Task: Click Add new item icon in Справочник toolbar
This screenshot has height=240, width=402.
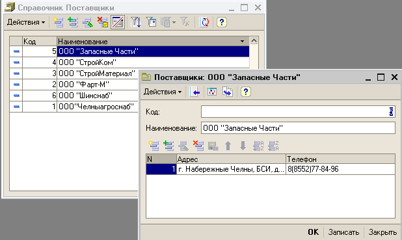Action: (x=58, y=22)
